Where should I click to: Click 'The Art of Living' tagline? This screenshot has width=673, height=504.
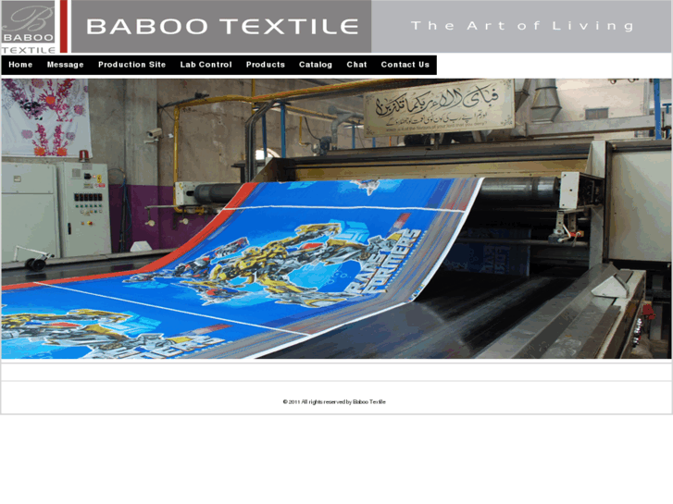(522, 26)
